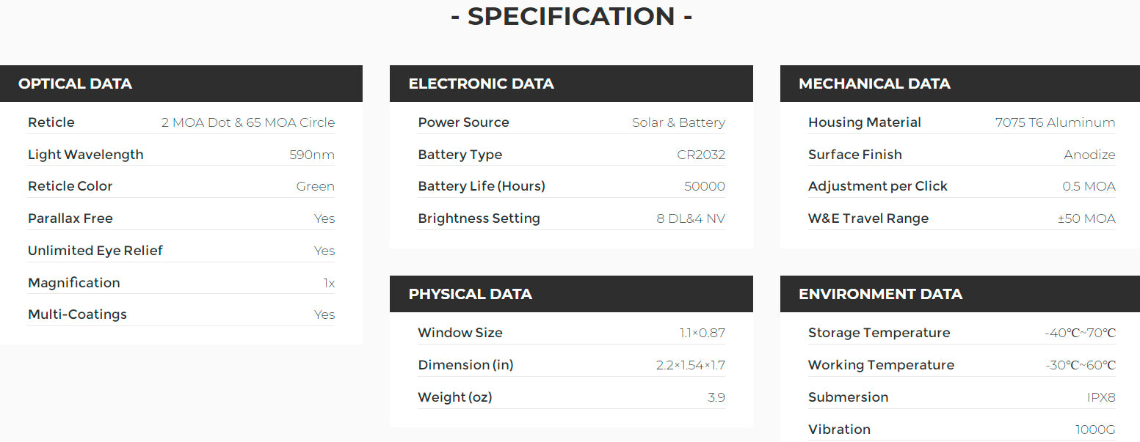Click the Parallax Free label
Viewport: 1140px width, 442px height.
70,218
